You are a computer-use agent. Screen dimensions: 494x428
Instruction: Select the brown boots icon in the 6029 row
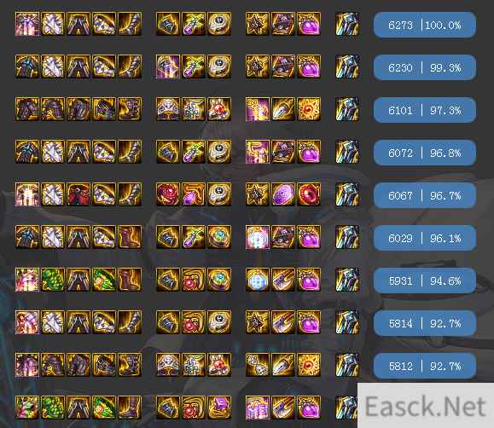click(x=130, y=237)
